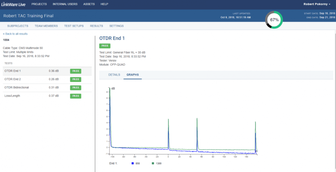
Task: Click the blue 850 legend swatch
Action: [x=133, y=163]
